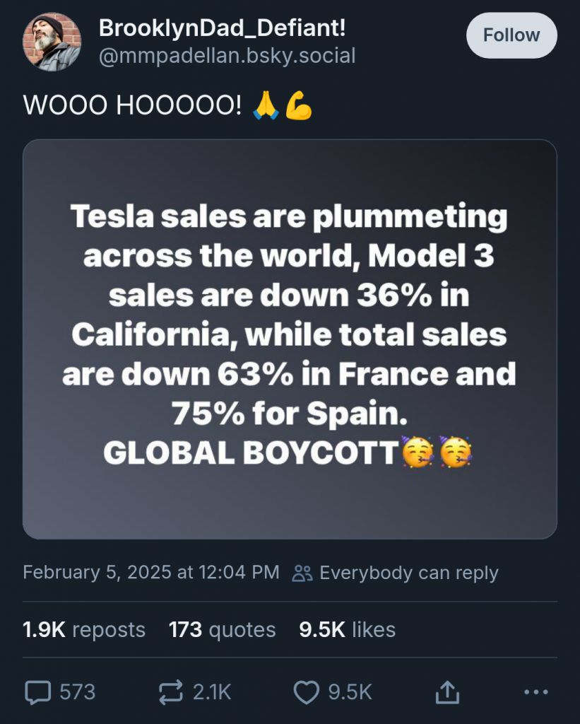Open the post timestamp permalink
Screen dimensions: 580x724
(150, 573)
